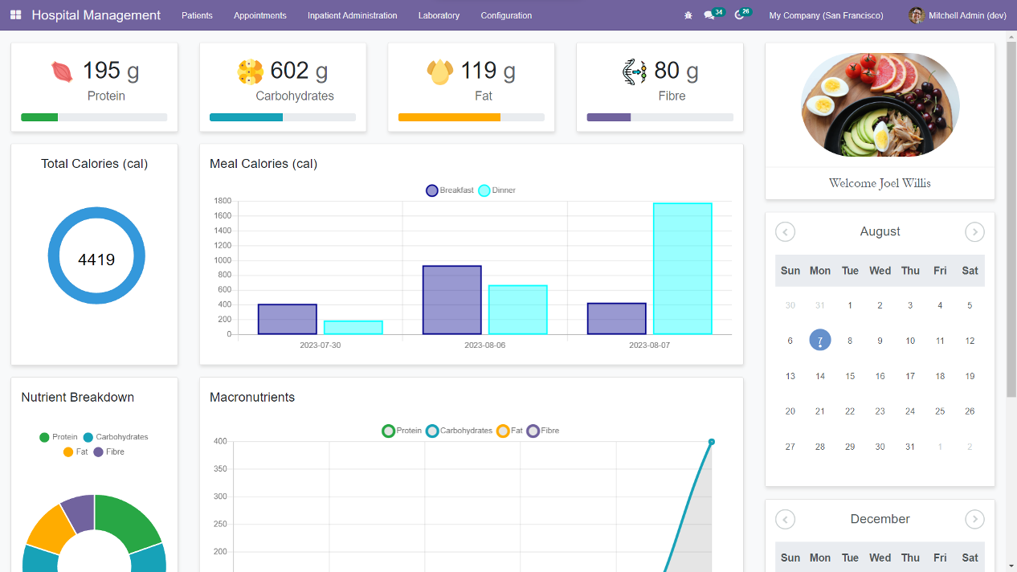The image size is (1017, 572).
Task: Open the apps grid menu icon
Action: pyautogui.click(x=16, y=15)
